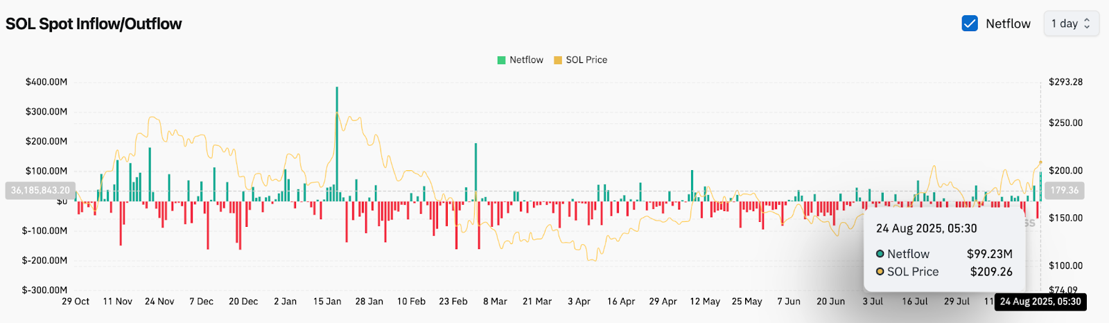The height and width of the screenshot is (323, 1109).
Task: Click the 12 May x-axis date label
Action: point(705,302)
